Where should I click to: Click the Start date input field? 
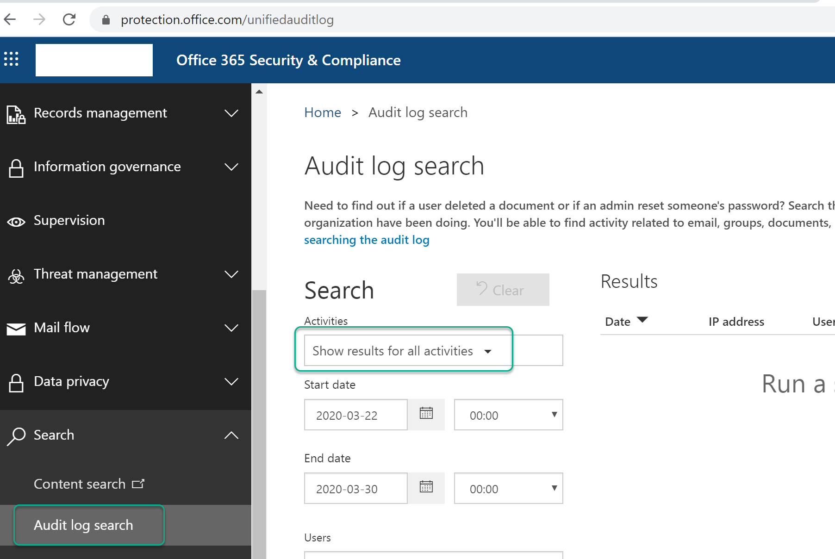(x=356, y=415)
